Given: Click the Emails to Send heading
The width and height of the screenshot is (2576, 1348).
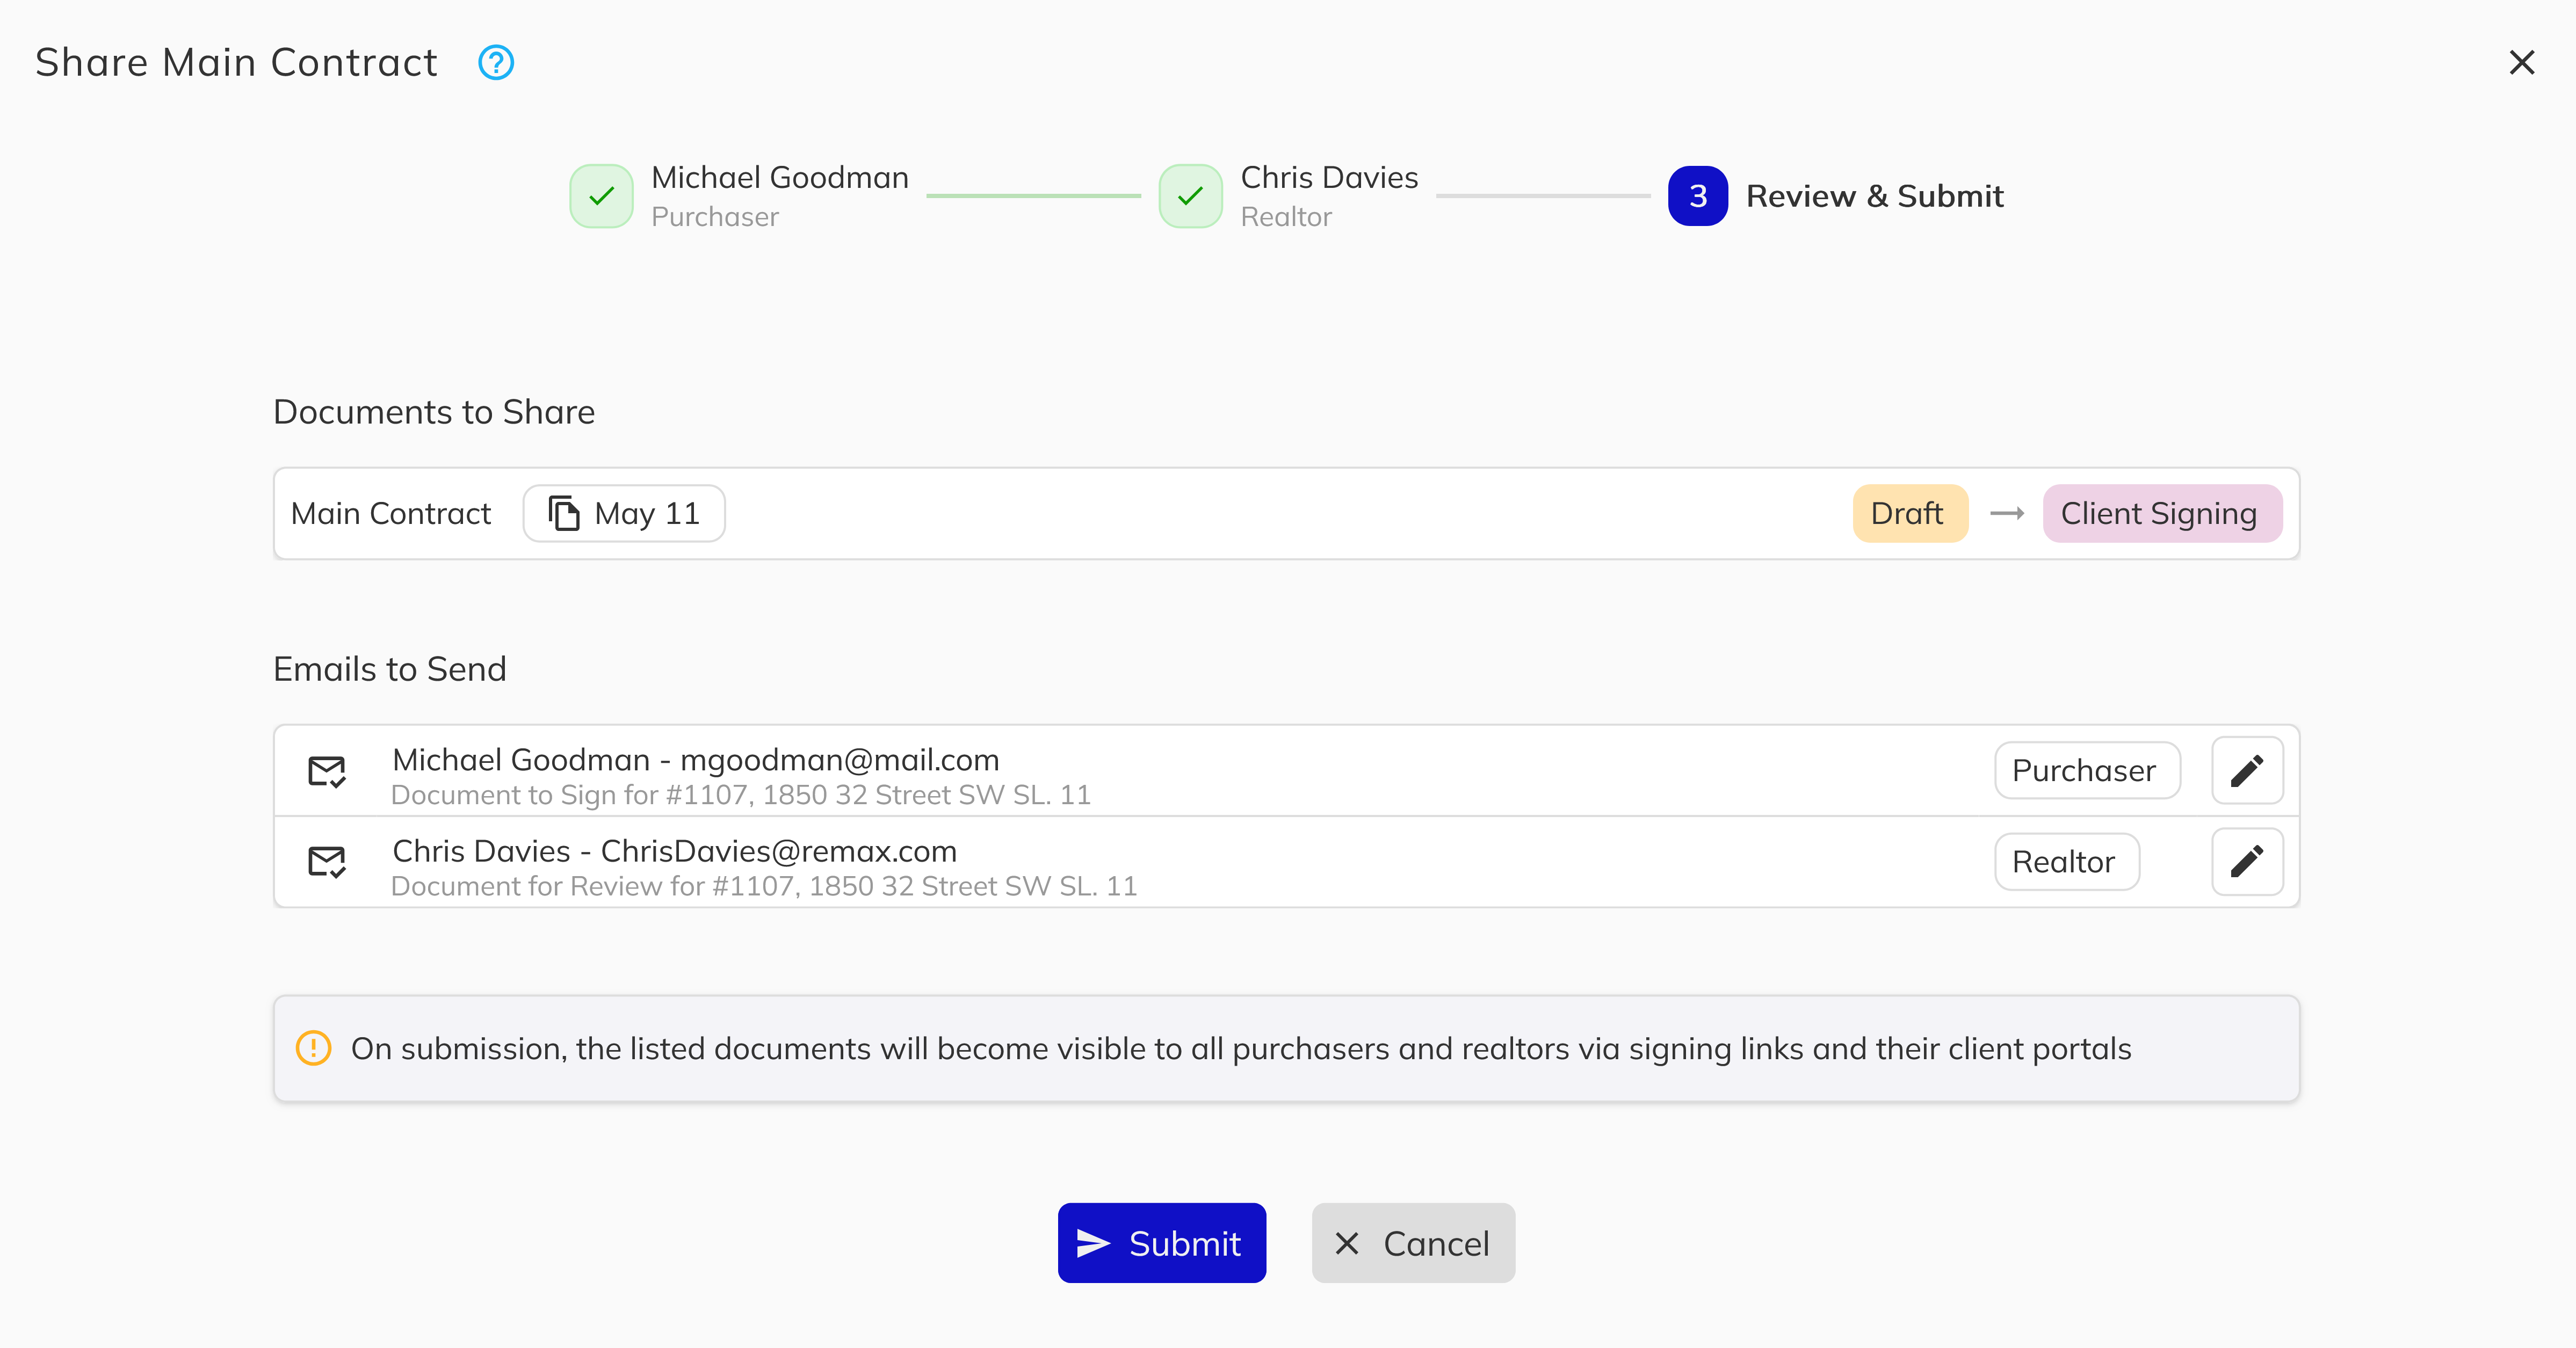Looking at the screenshot, I should click(390, 668).
